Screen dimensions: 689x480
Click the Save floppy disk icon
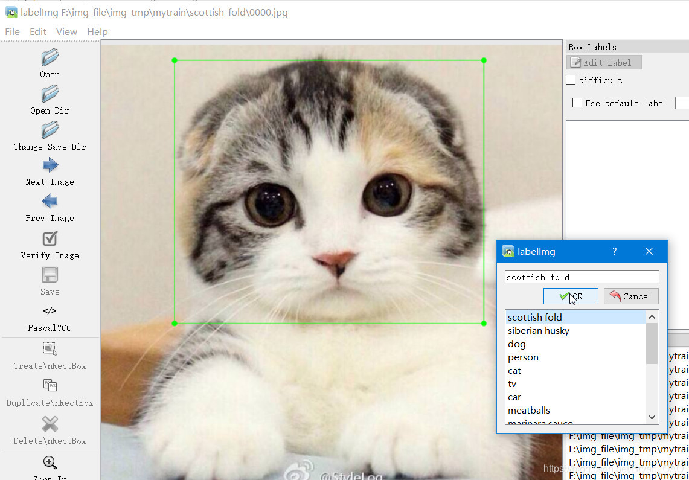[50, 275]
